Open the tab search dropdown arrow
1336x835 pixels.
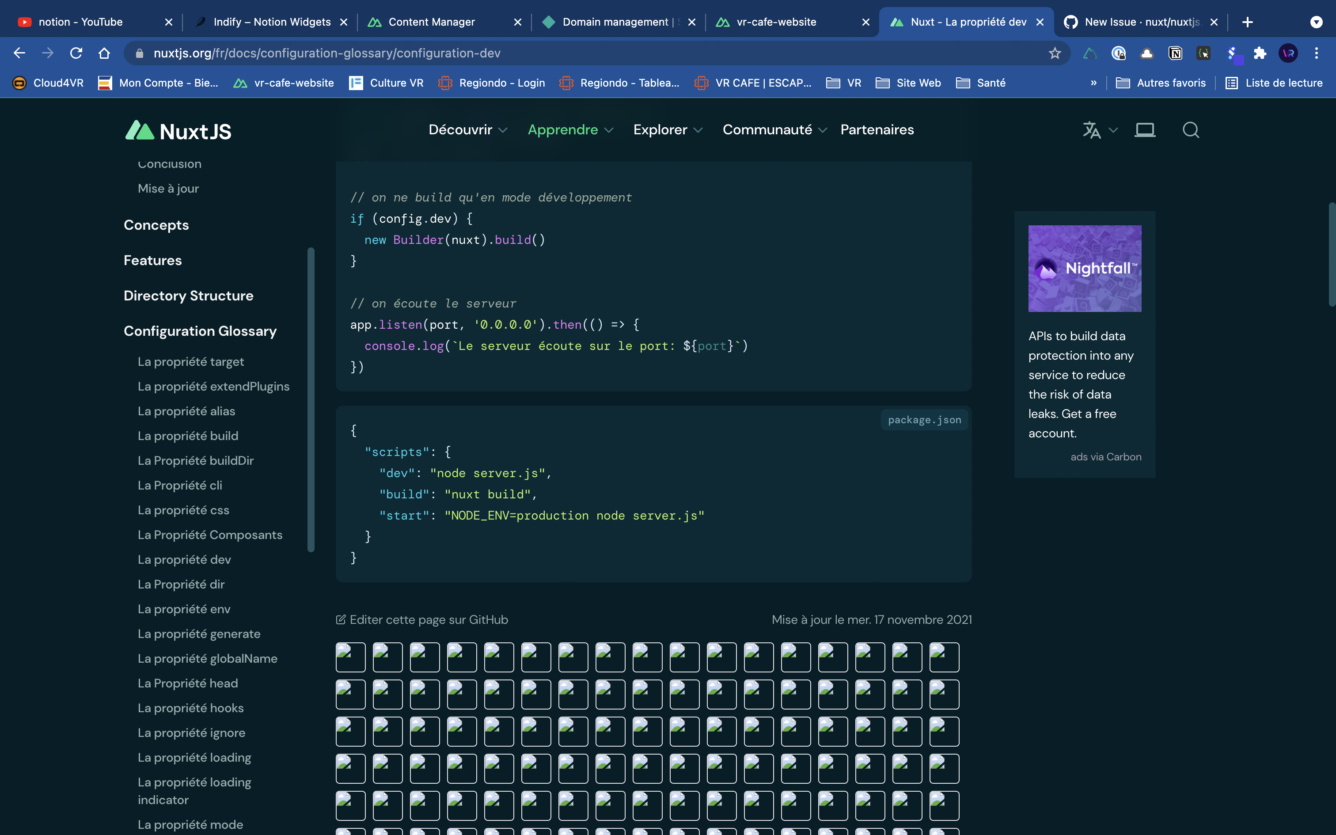[x=1317, y=22]
